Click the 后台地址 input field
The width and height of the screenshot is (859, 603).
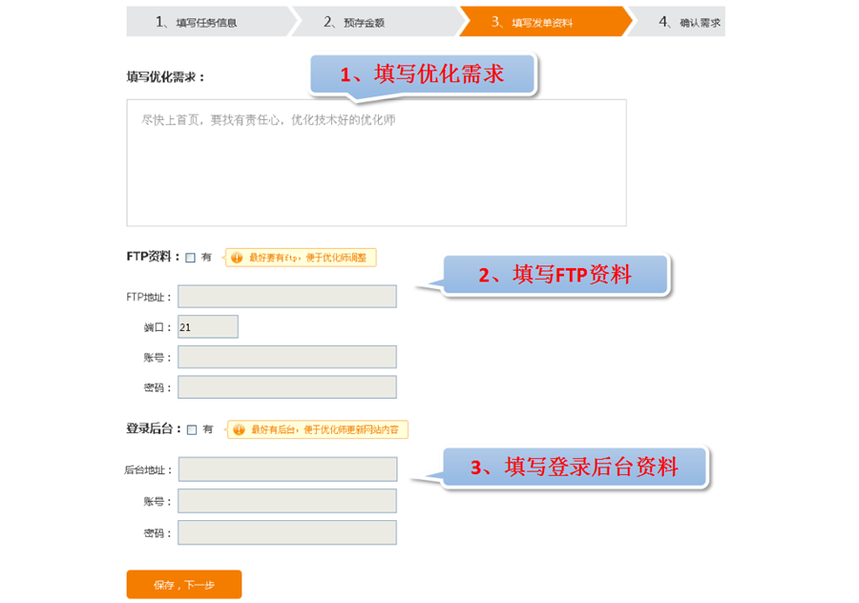286,469
